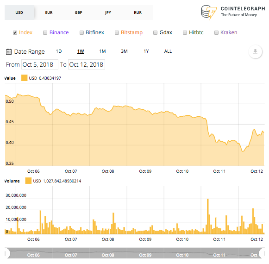Choose the JPY currency tab

point(108,13)
